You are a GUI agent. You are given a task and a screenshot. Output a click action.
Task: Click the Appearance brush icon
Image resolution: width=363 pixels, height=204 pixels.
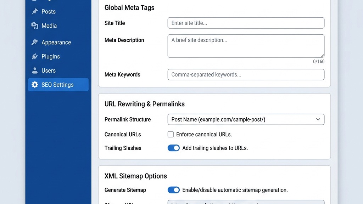point(35,42)
